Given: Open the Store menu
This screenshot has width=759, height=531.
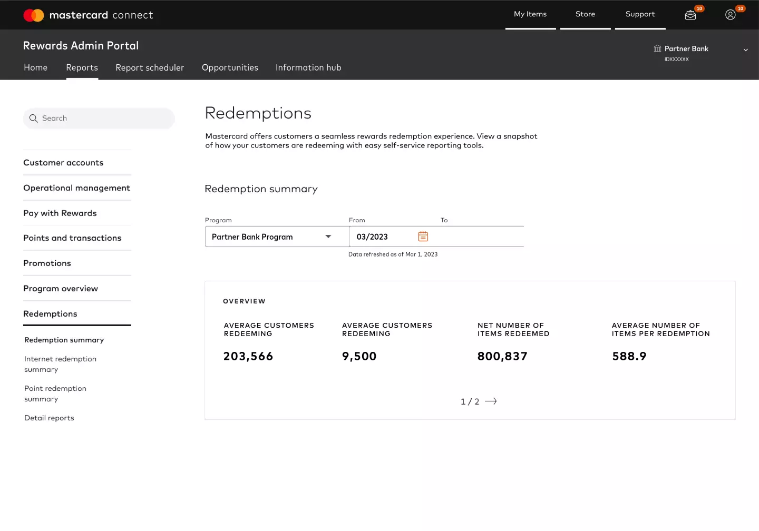Looking at the screenshot, I should tap(586, 14).
